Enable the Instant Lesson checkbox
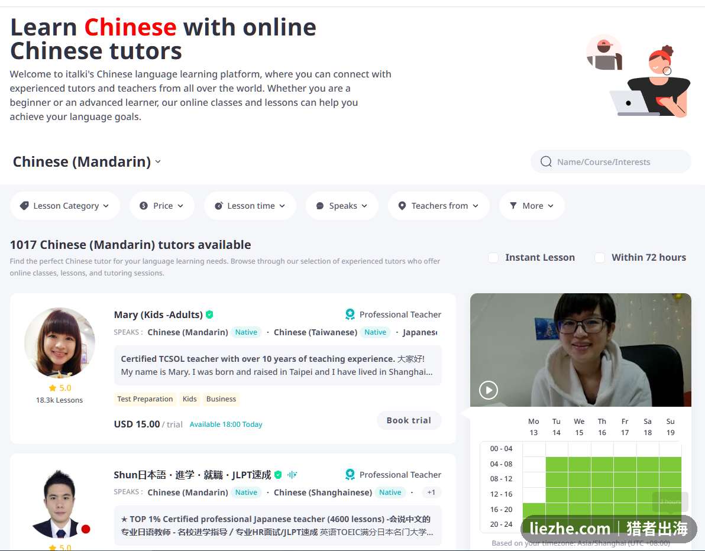Image resolution: width=705 pixels, height=551 pixels. point(493,258)
